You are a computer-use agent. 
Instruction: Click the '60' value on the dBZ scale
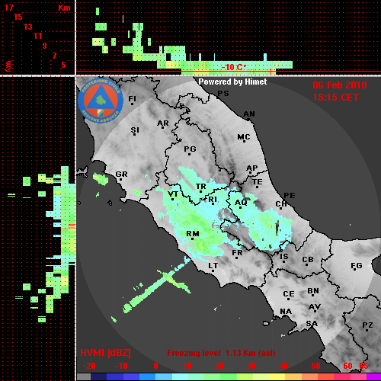coord(347,366)
